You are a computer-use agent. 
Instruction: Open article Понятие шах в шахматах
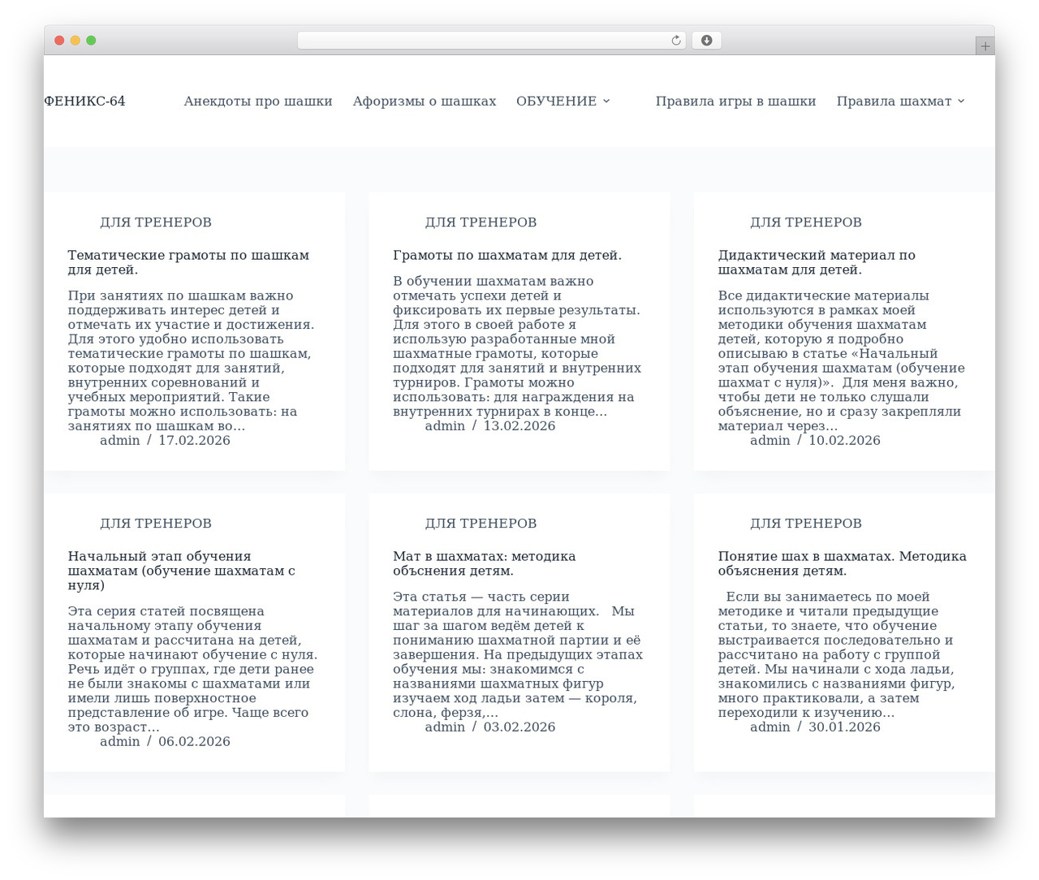pos(843,563)
